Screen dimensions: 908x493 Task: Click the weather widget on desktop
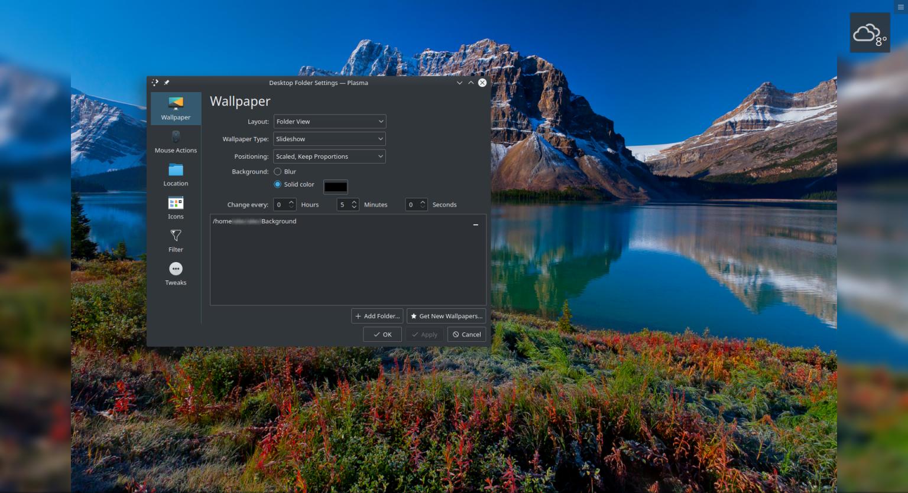870,33
